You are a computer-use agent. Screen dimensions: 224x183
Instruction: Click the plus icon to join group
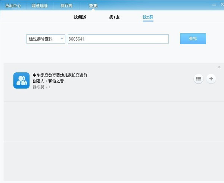coord(211,79)
